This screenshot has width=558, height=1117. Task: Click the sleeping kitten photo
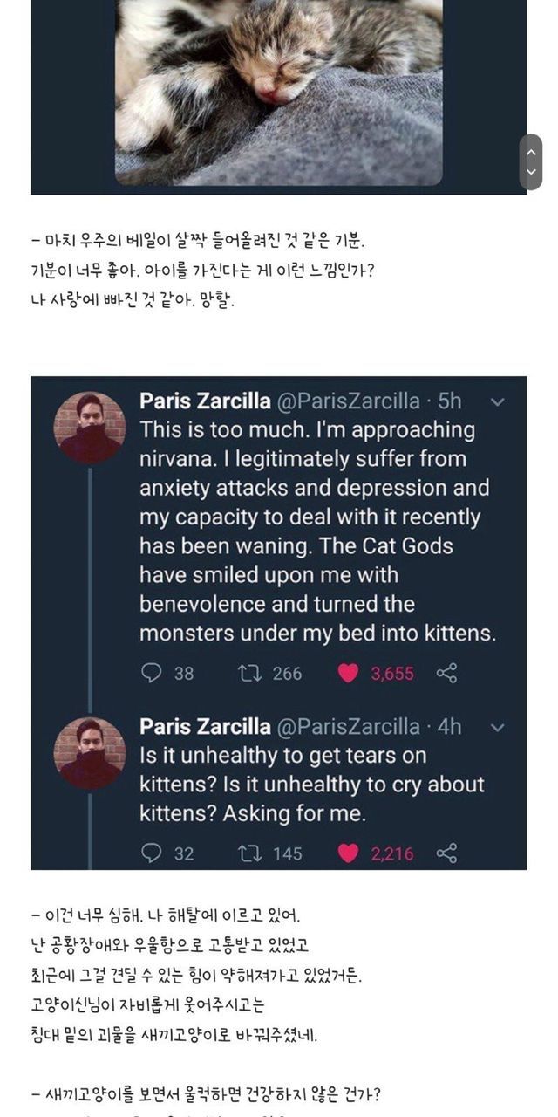tap(279, 87)
